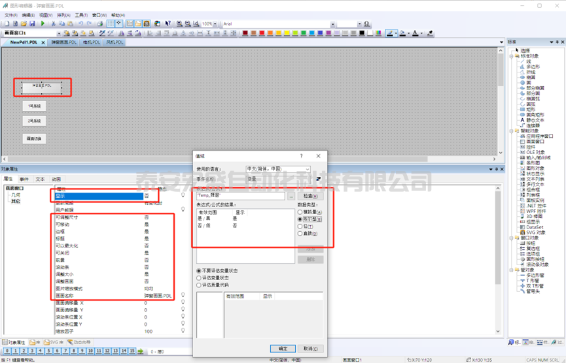Pick the 按钮 (button) window object
Image resolution: width=566 pixels, height=363 pixels.
pos(531,243)
